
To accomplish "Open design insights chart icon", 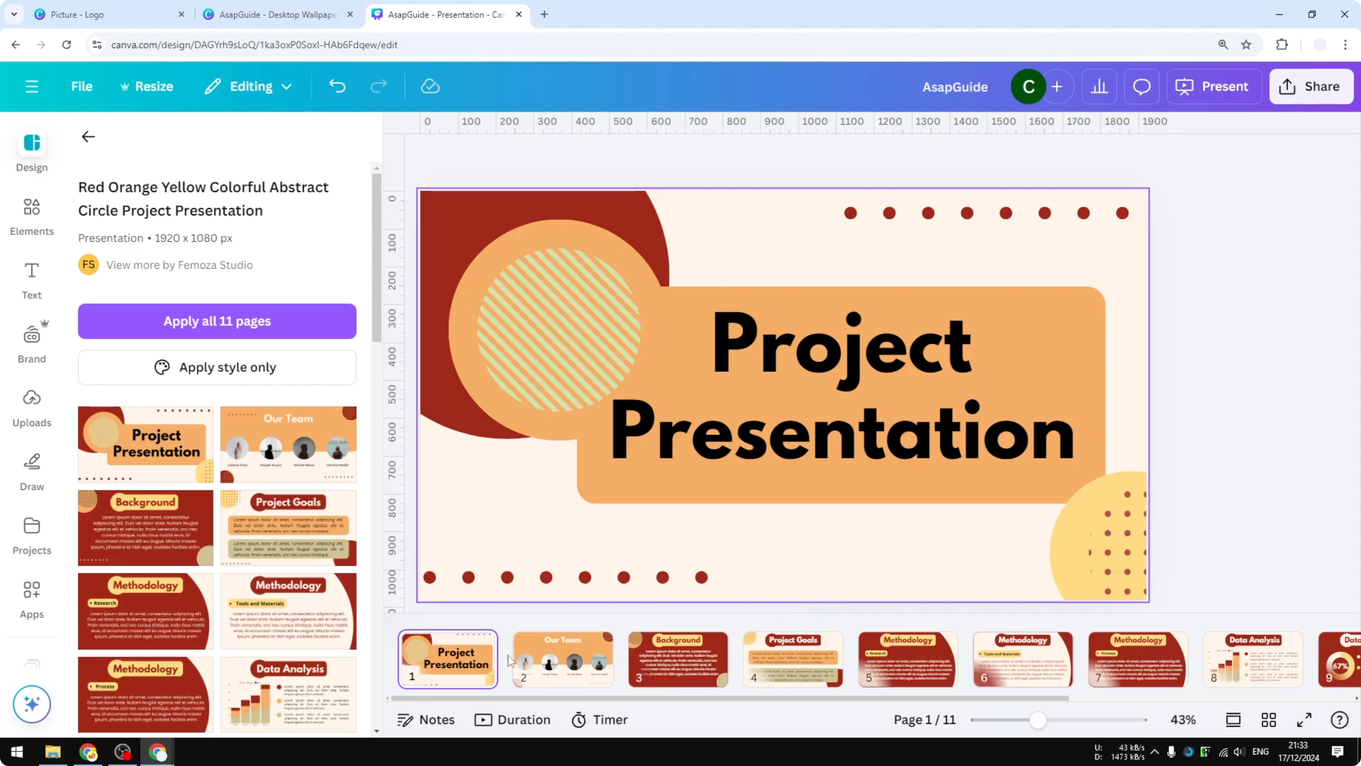I will [x=1100, y=86].
